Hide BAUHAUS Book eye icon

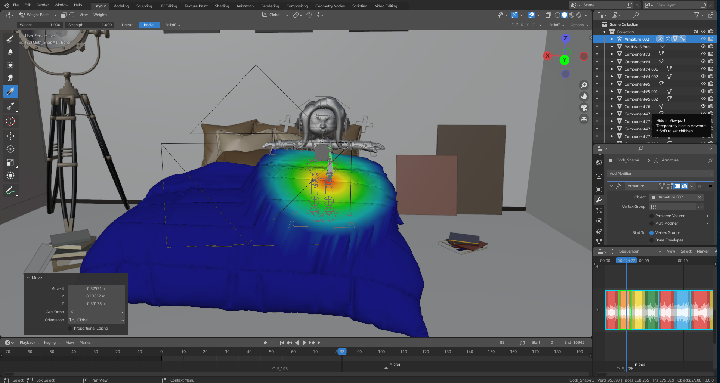tap(703, 46)
